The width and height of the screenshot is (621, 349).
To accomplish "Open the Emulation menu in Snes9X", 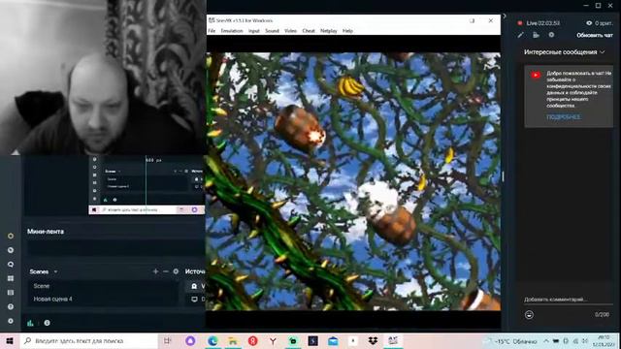I will pos(232,31).
